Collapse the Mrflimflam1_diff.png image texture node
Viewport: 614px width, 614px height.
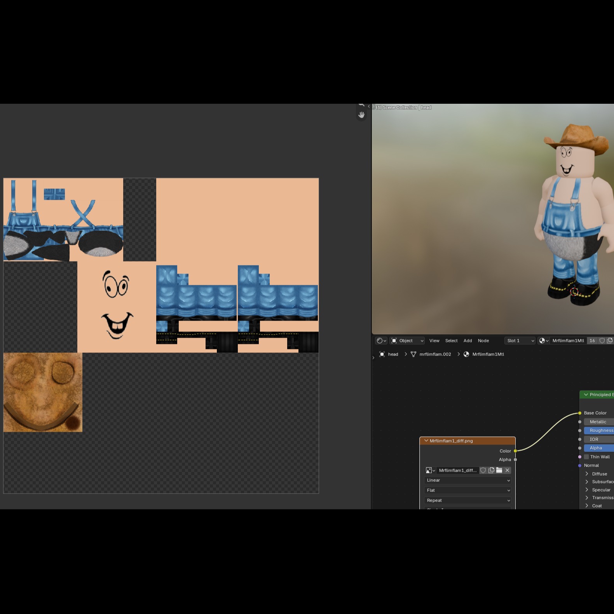click(x=426, y=441)
